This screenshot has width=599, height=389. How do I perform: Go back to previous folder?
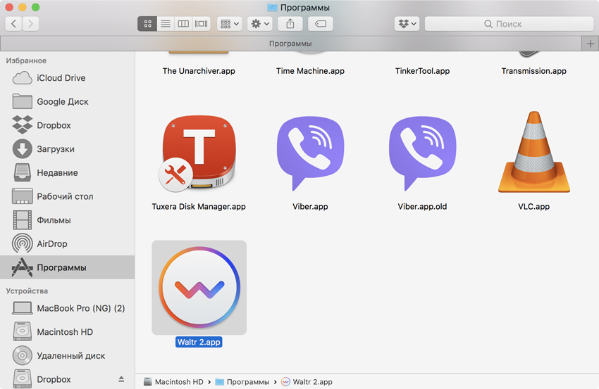pos(13,24)
